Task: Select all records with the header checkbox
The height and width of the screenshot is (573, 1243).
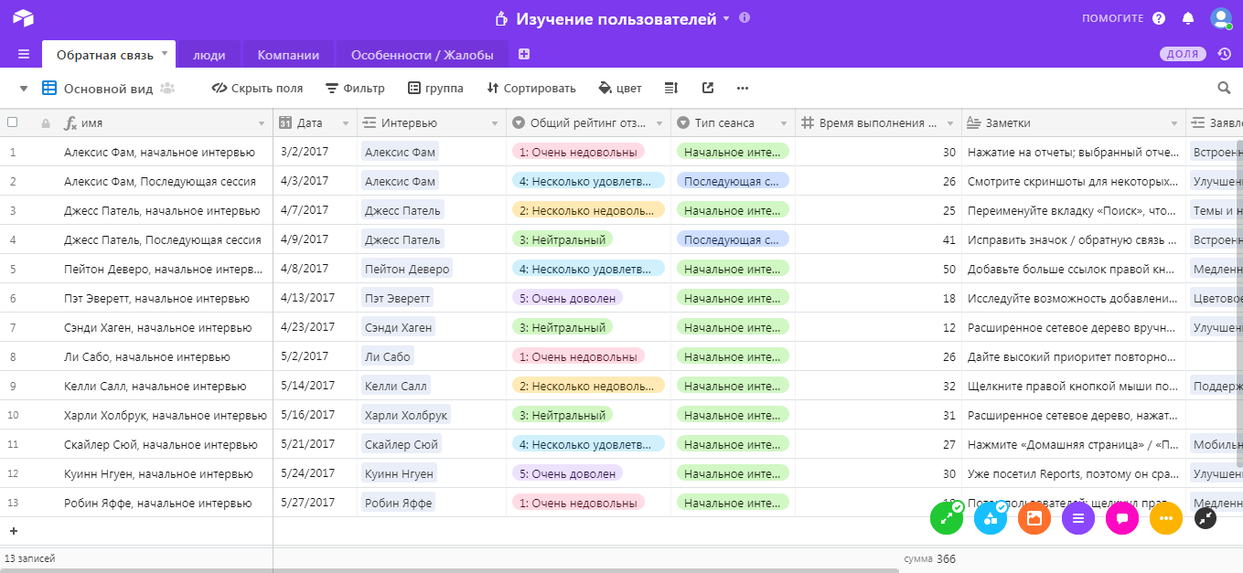Action: point(13,122)
